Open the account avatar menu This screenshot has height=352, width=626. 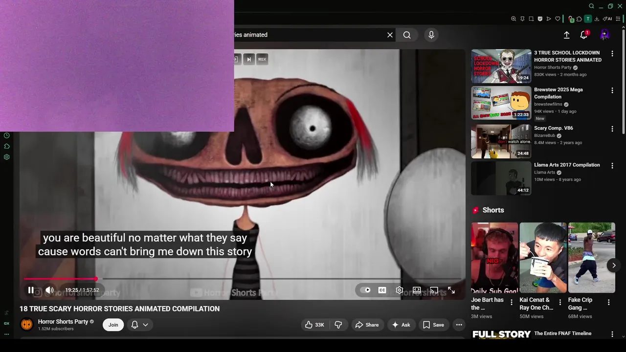(x=605, y=35)
